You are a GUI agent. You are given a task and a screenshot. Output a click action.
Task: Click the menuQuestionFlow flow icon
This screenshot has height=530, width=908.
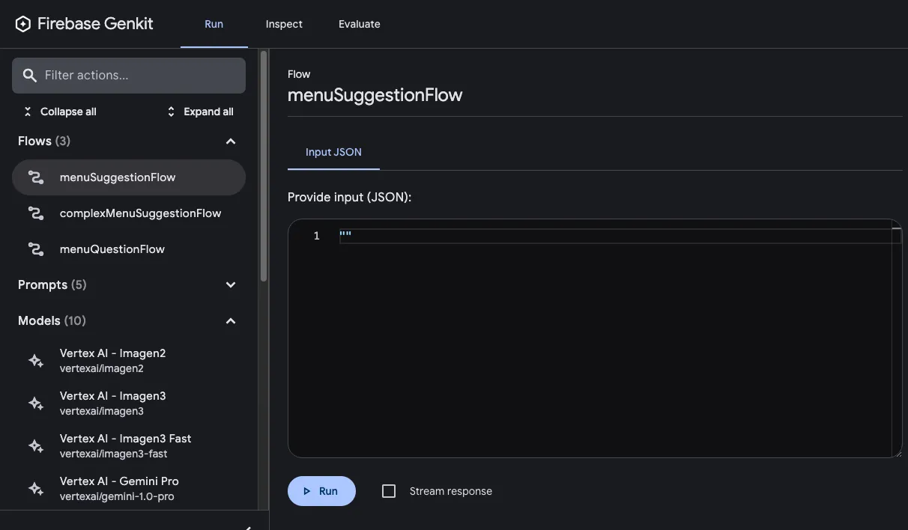coord(35,249)
